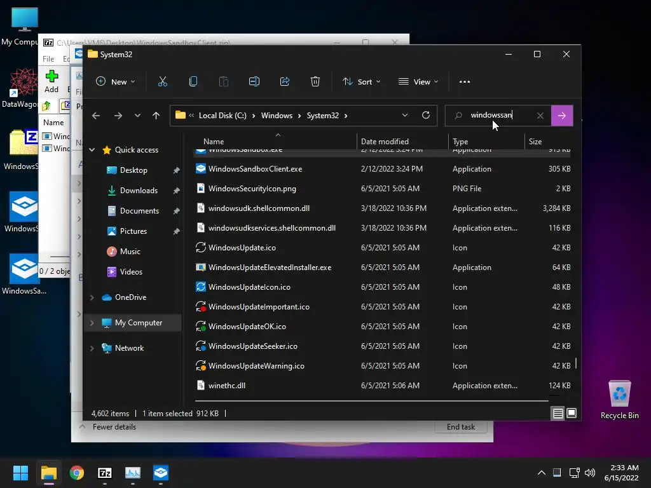Click the Copy icon in Explorer toolbar
651x488 pixels.
pyautogui.click(x=193, y=82)
